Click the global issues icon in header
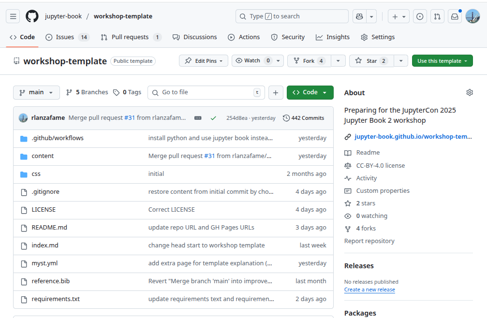This screenshot has width=487, height=318. click(420, 16)
